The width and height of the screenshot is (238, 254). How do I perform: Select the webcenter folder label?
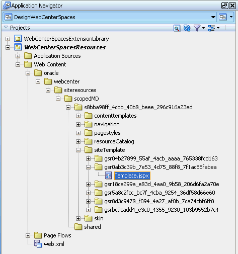67,81
